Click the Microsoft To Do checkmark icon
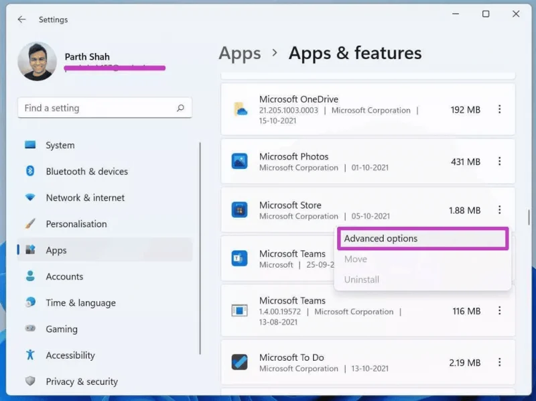The height and width of the screenshot is (401, 536). pyautogui.click(x=239, y=362)
